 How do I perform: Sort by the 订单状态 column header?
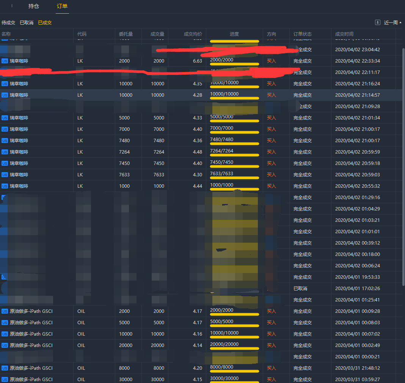[x=303, y=34]
